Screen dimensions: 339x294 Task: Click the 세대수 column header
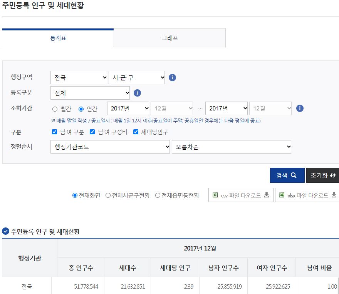[x=128, y=268]
